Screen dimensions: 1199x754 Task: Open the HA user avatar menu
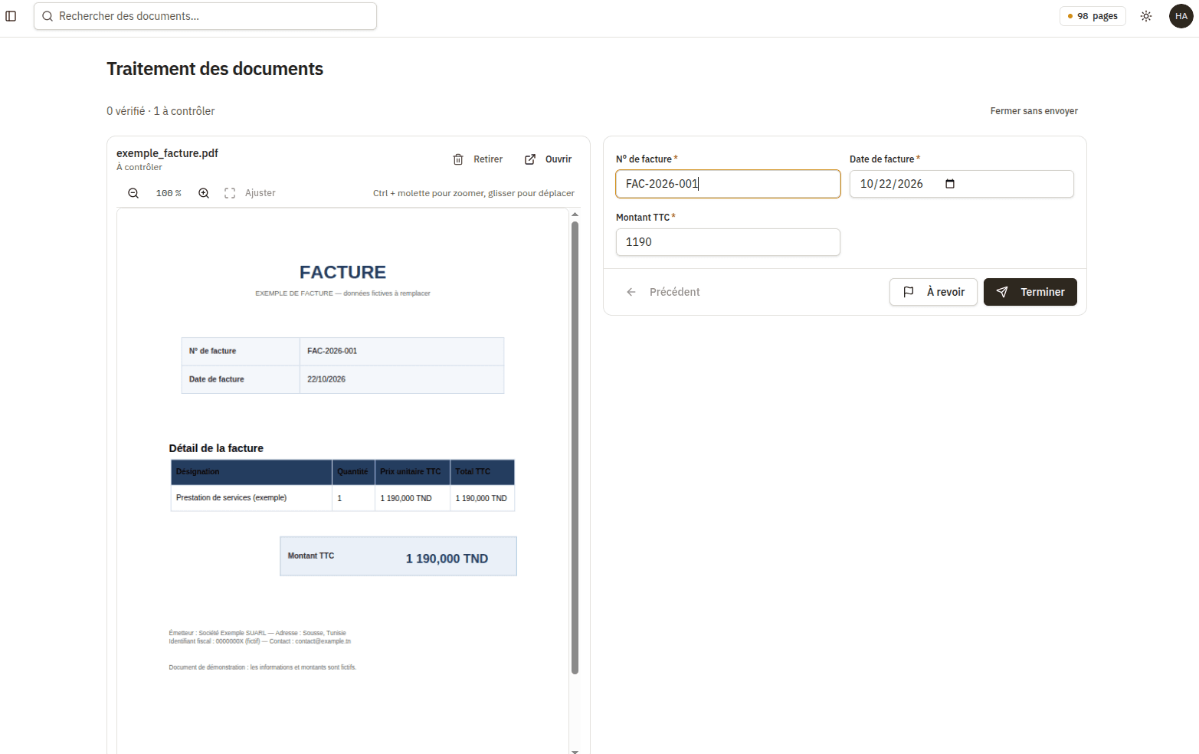coord(1181,16)
